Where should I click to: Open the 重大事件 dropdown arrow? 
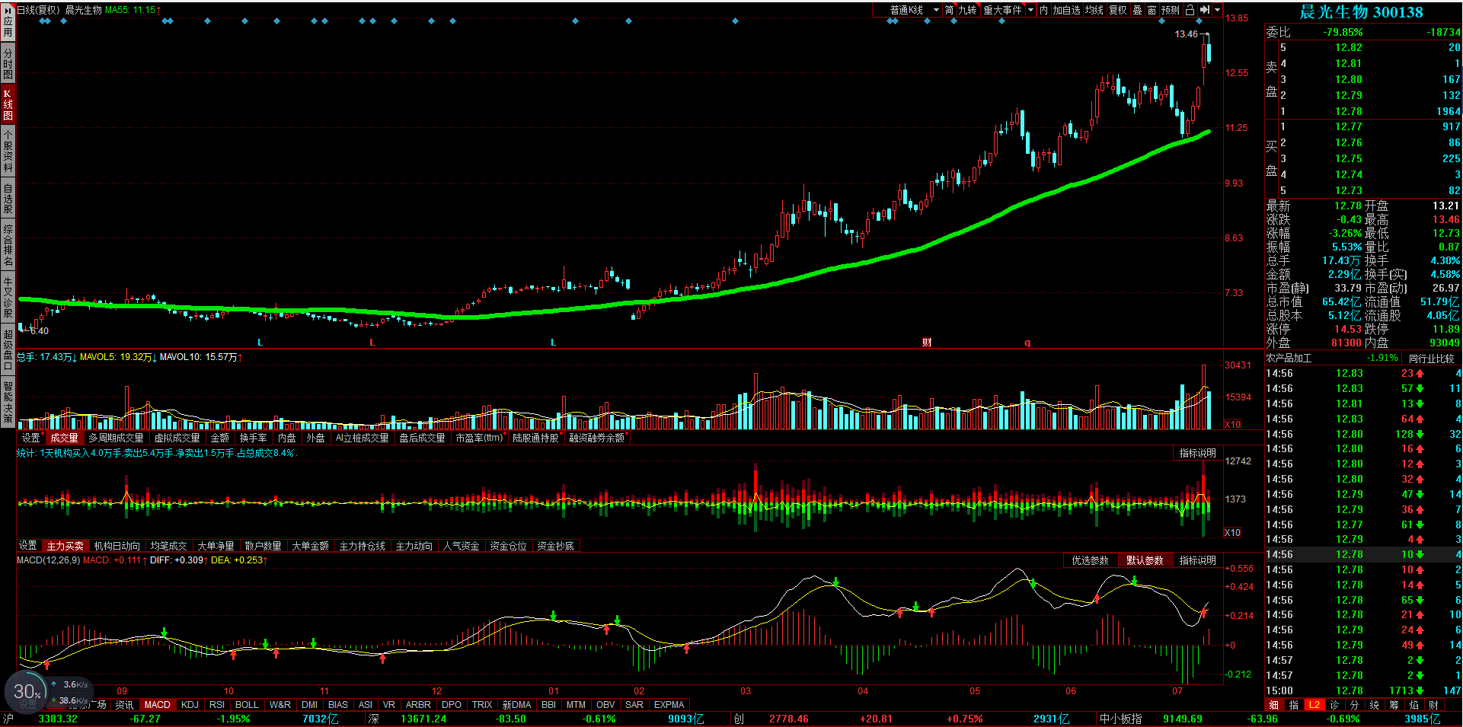click(x=1030, y=10)
